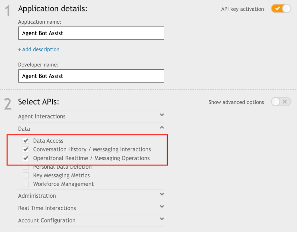297x232 pixels.
Task: Select the Administration section label
Action: [37, 196]
